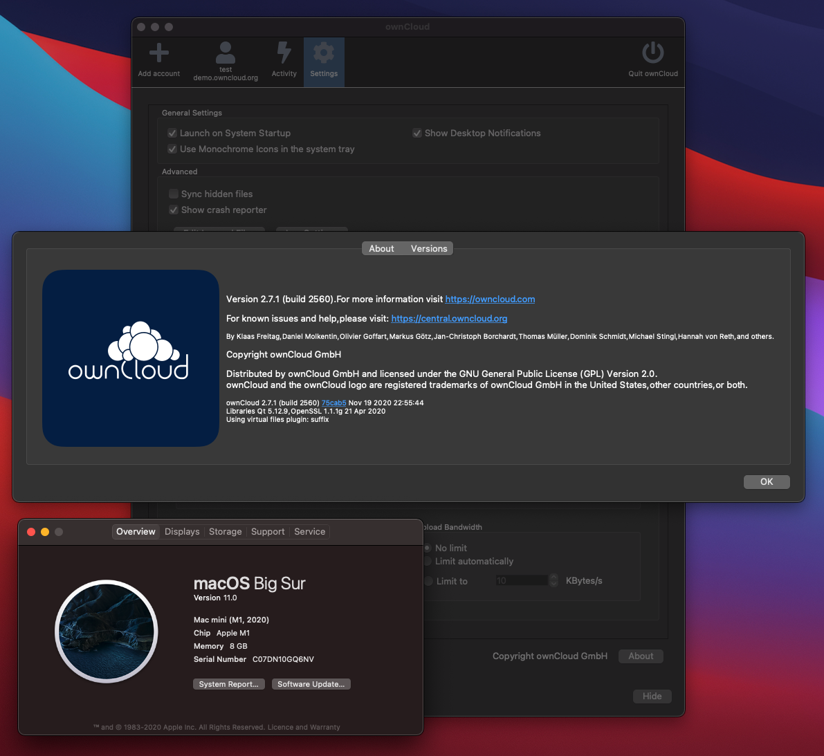Click the Software Update button
This screenshot has height=756, width=824.
[311, 684]
